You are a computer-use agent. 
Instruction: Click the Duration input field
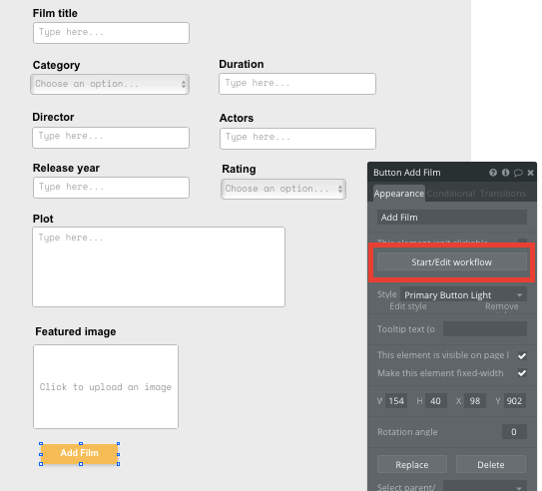[297, 84]
